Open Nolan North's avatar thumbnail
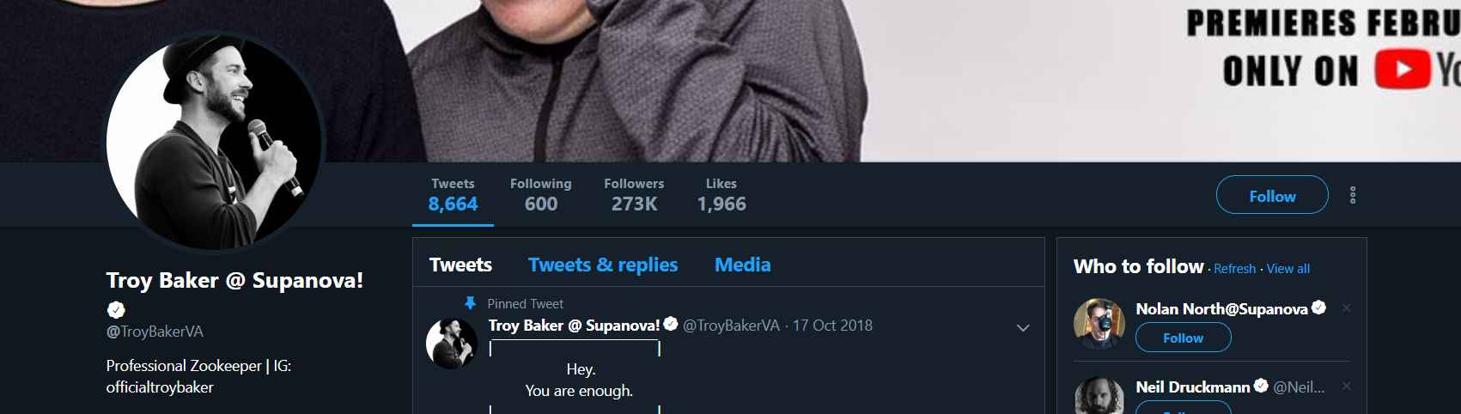Viewport: 1461px width, 414px height. pyautogui.click(x=1099, y=323)
